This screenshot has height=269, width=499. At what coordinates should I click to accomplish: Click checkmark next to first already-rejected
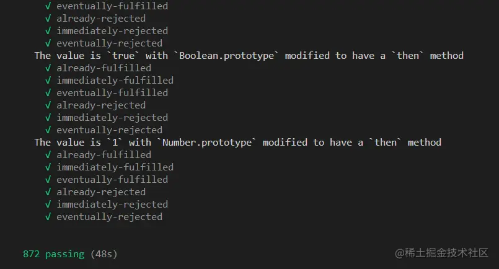tap(48, 19)
